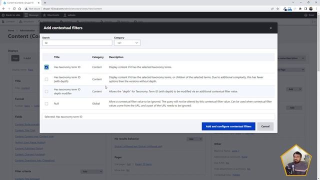Open the share page icon
The height and width of the screenshot is (180, 320).
point(272,9)
